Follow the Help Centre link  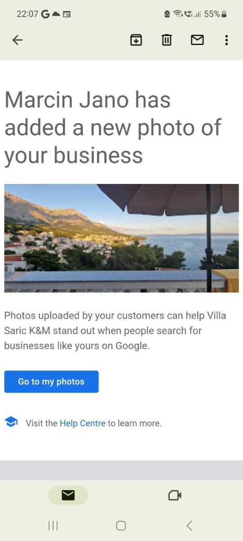82,423
